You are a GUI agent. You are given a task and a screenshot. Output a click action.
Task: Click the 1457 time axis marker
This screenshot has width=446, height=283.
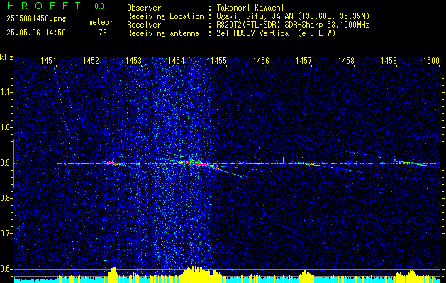pyautogui.click(x=303, y=60)
